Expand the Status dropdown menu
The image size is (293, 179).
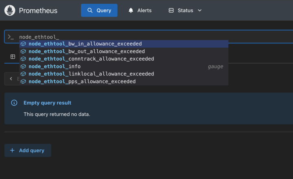[x=185, y=10]
